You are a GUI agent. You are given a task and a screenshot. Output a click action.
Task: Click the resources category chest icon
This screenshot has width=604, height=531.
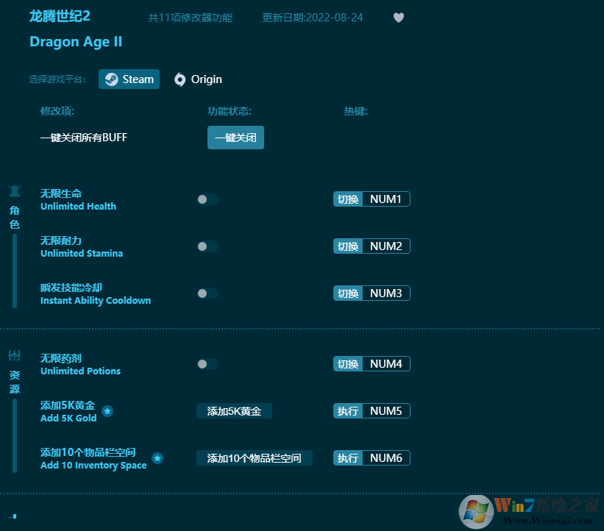[x=15, y=355]
